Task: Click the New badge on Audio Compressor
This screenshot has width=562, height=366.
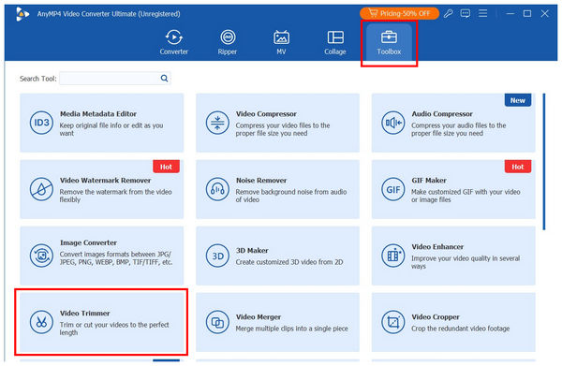Action: point(518,100)
